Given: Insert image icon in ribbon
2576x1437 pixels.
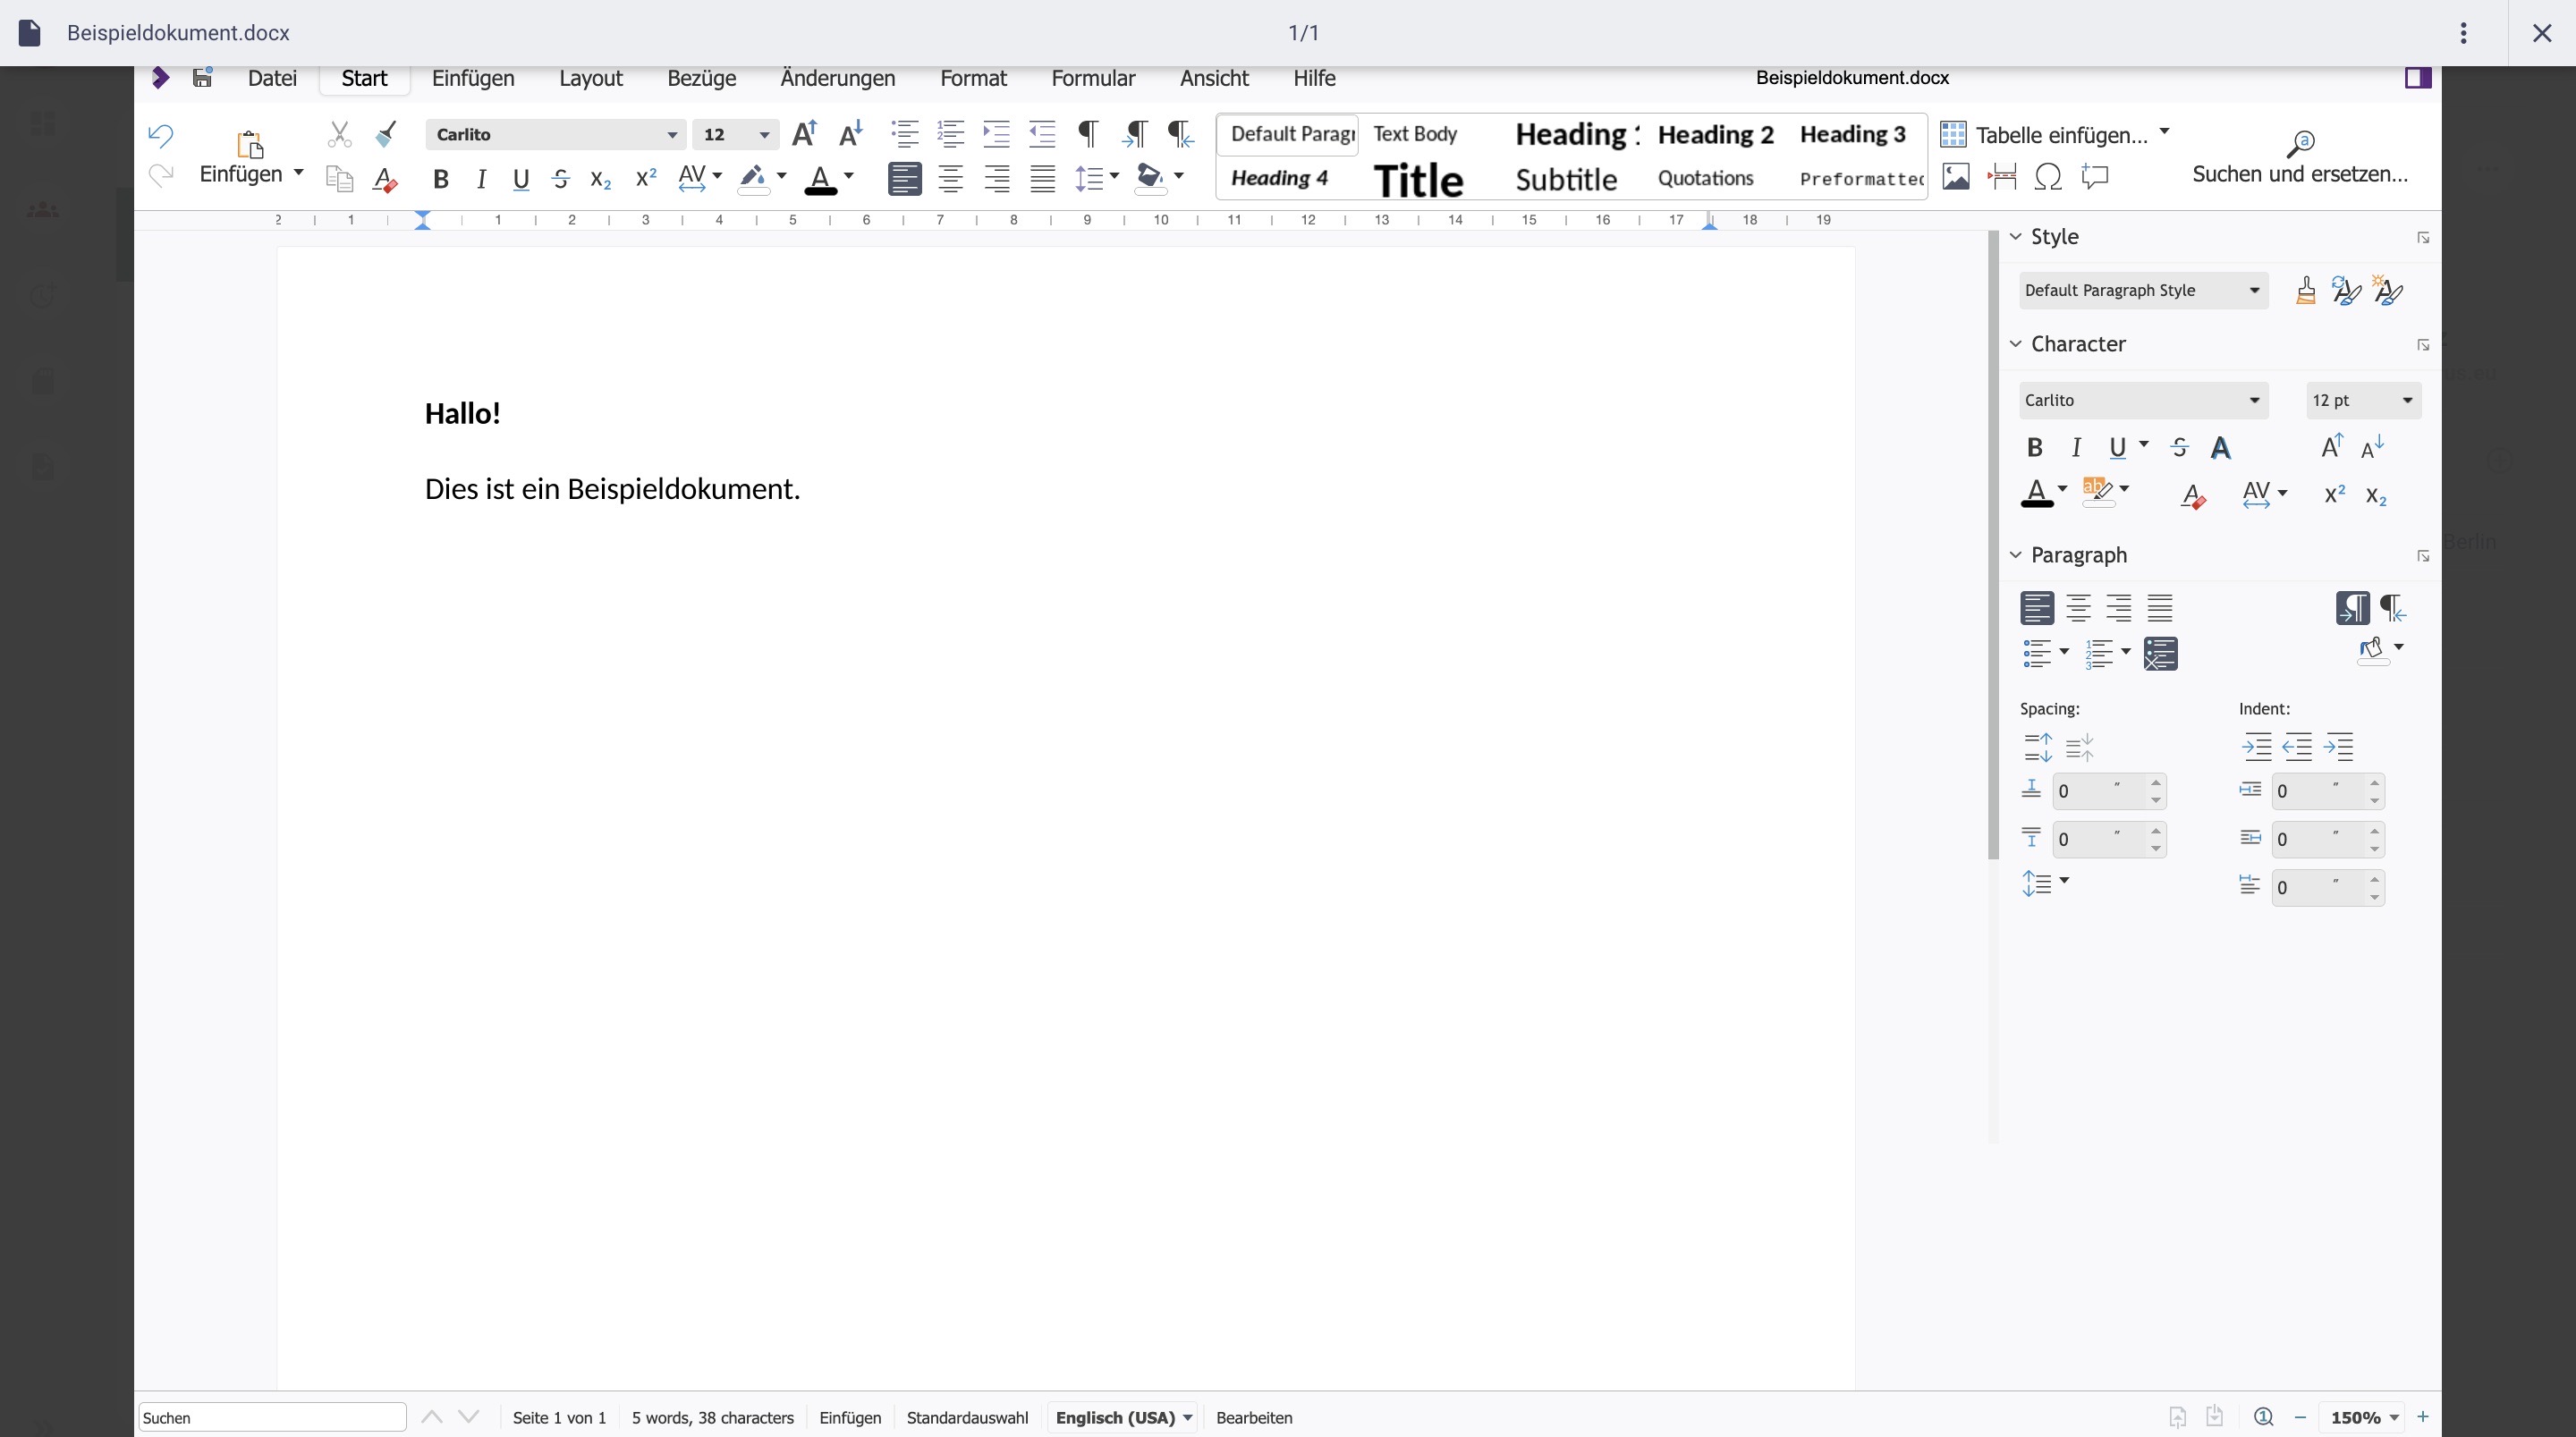Looking at the screenshot, I should [x=1956, y=177].
